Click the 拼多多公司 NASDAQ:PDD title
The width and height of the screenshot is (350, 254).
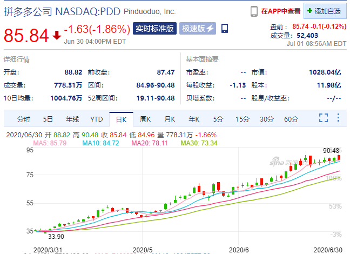pyautogui.click(x=62, y=11)
